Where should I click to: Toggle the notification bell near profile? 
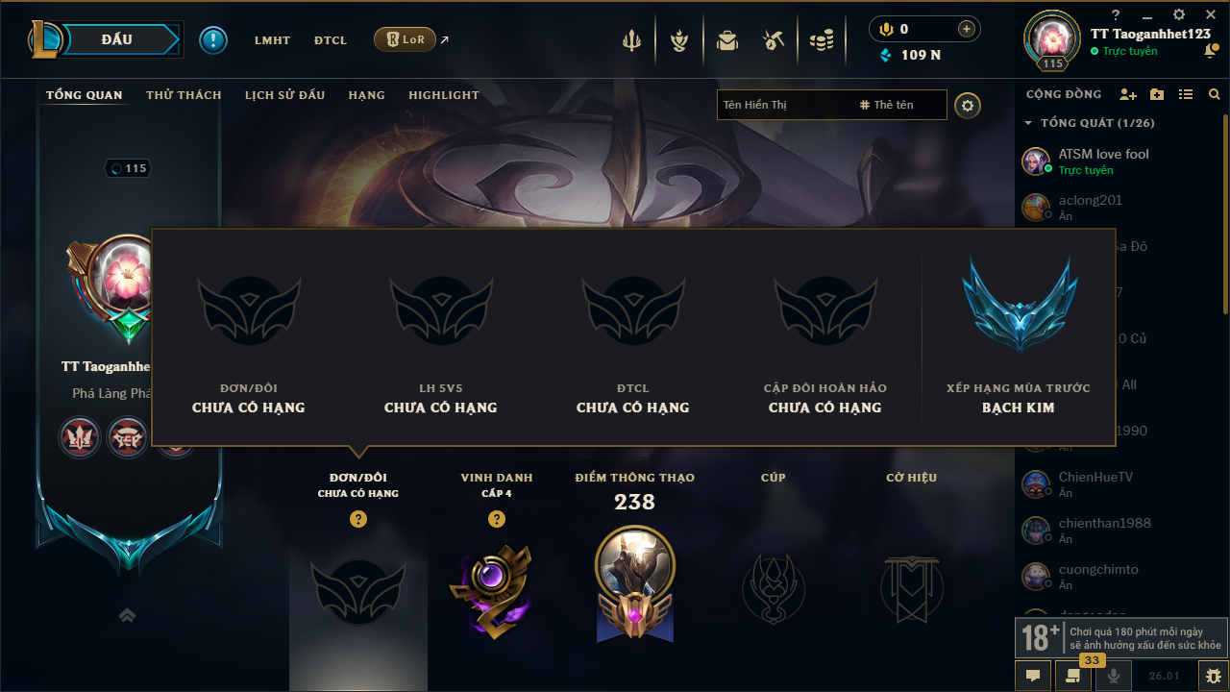pyautogui.click(x=1211, y=51)
